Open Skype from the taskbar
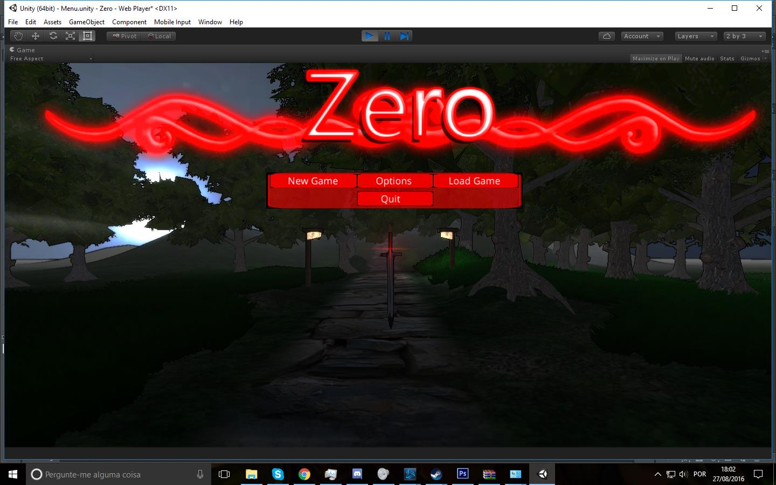This screenshot has height=485, width=776. (x=278, y=474)
